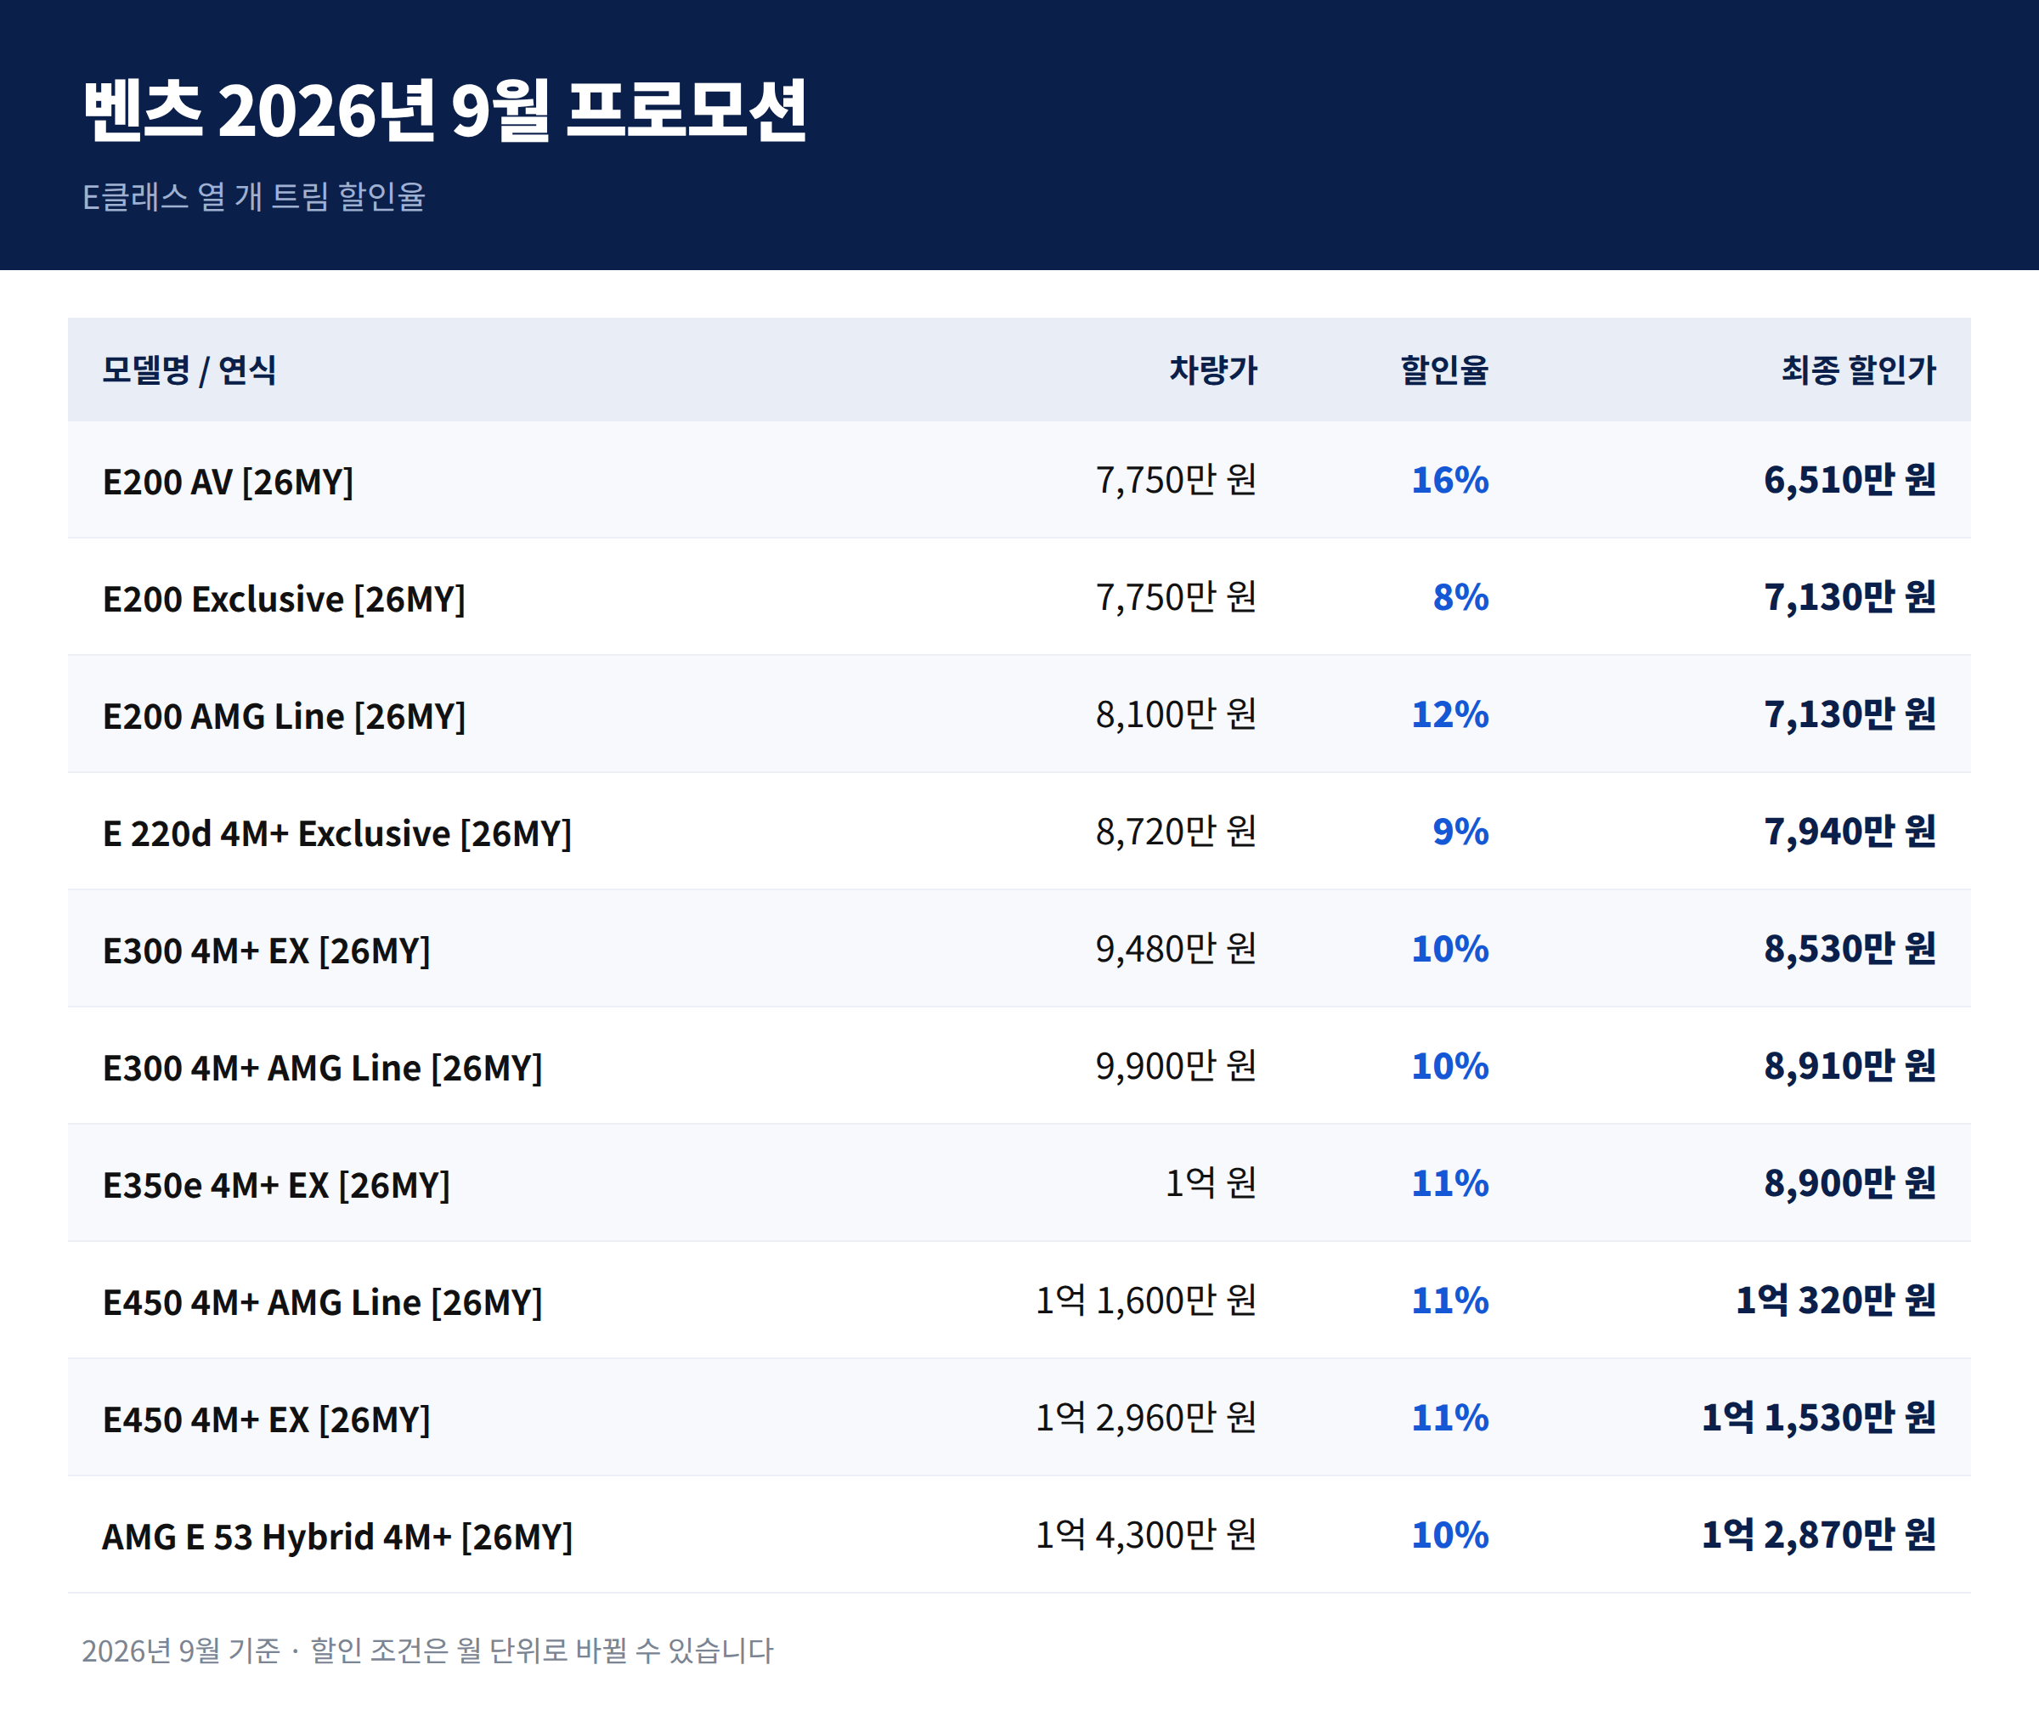This screenshot has width=2039, height=1721.
Task: Click the E300 4M+ EX [26MY] model name
Action: tap(266, 951)
